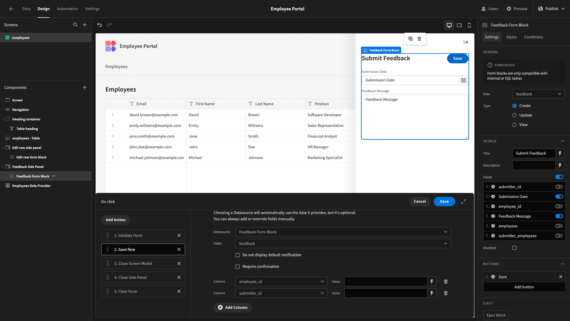Check the Require confirmation box
Screen dimensions: 570x321
237,267
